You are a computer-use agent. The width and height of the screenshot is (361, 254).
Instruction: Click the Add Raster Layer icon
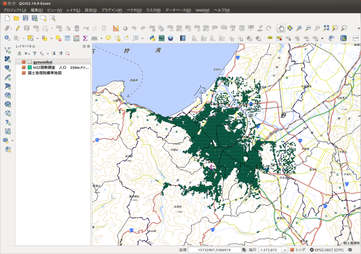[7, 59]
